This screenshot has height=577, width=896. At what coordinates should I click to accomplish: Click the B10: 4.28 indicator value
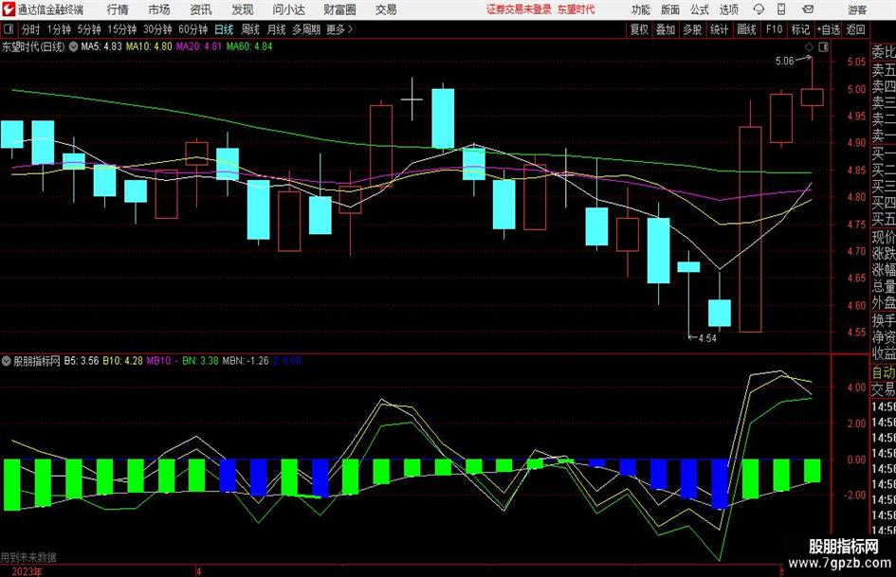coord(122,361)
